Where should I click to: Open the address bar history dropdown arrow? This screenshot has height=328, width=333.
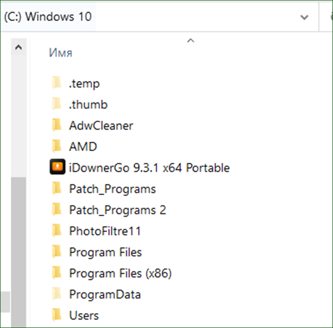click(304, 17)
